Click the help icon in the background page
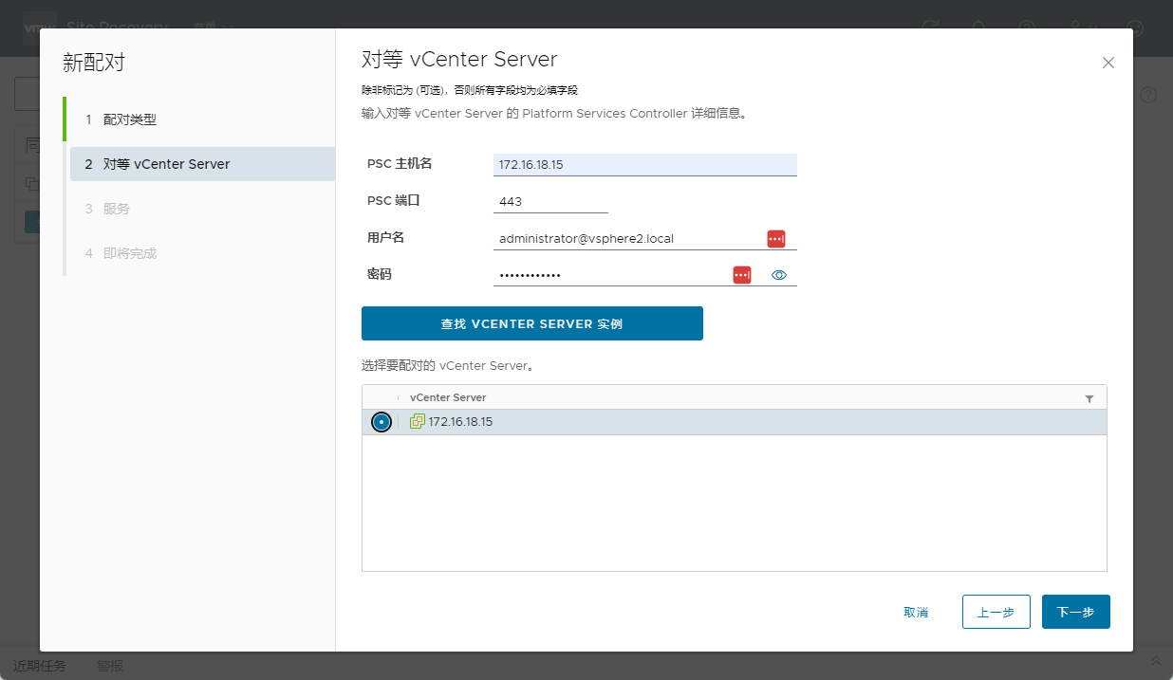 point(1149,95)
